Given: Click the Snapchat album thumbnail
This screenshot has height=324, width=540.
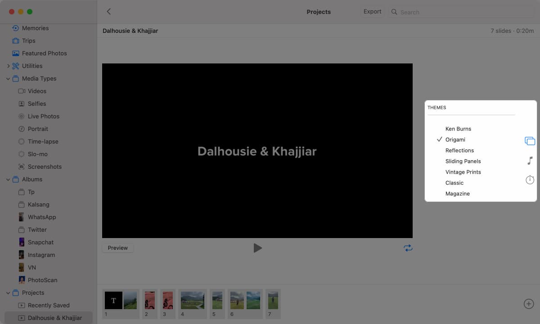Looking at the screenshot, I should 21,242.
